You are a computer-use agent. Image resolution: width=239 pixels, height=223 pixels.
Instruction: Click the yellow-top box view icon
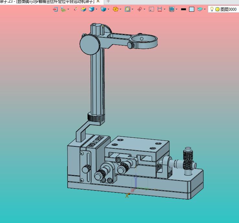[x=83, y=9]
